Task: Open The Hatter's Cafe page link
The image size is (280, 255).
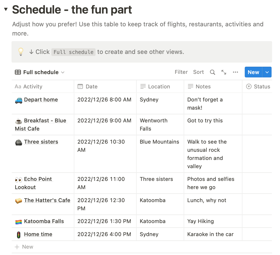Action: [47, 200]
